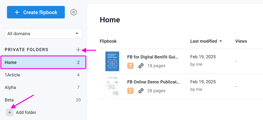
Task: Open FB for Digital Benifit Guide thumbnail
Action: pos(112,61)
